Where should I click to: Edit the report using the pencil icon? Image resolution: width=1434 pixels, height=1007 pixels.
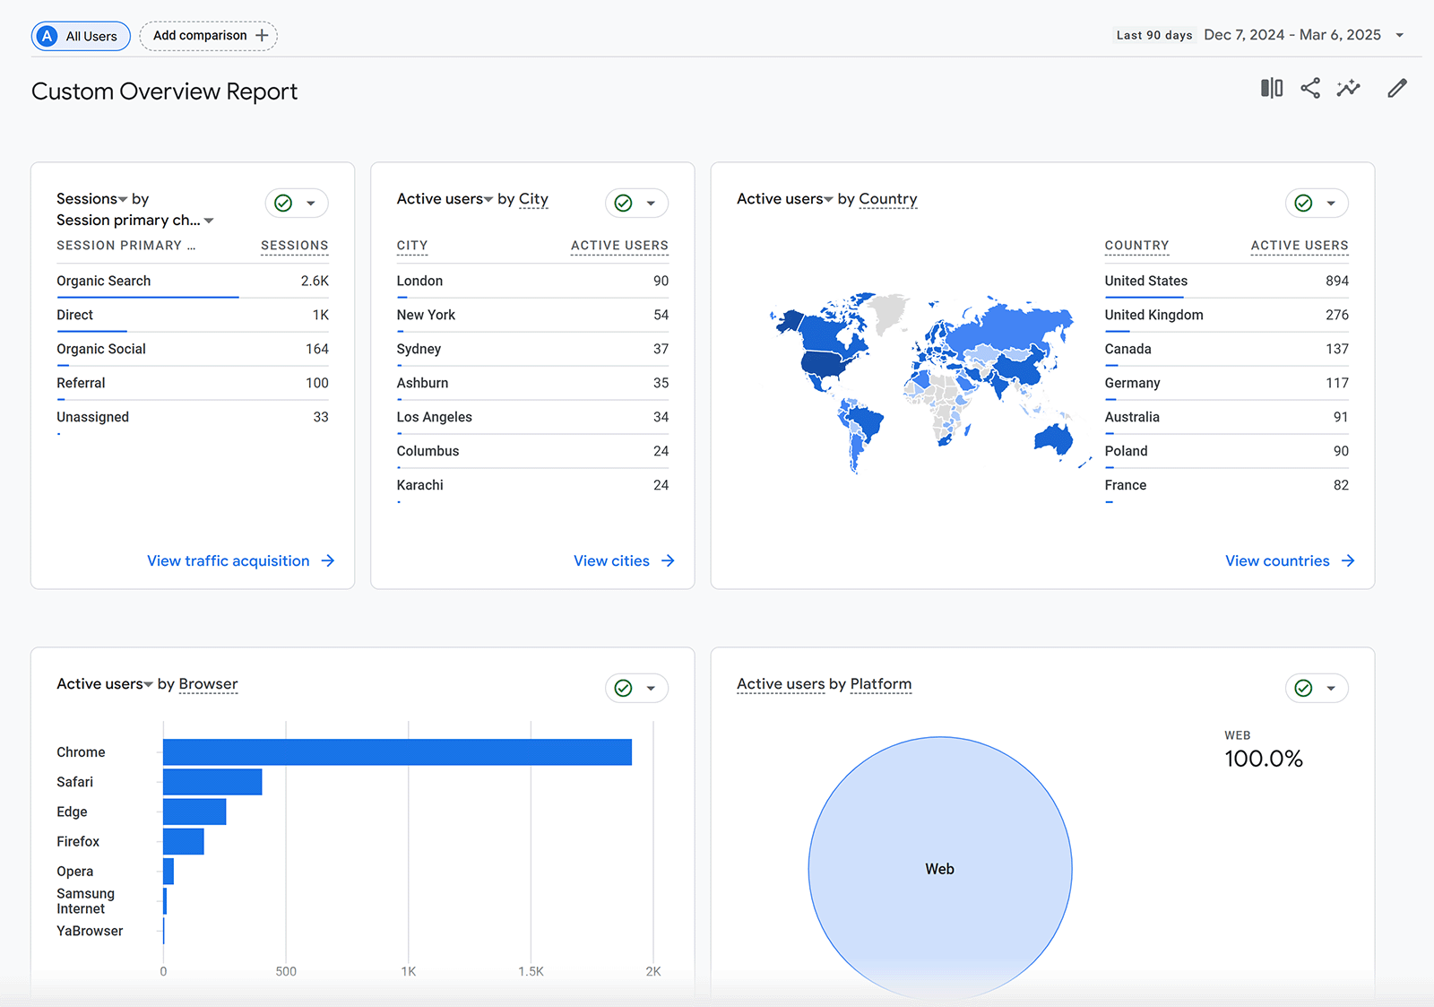tap(1397, 88)
